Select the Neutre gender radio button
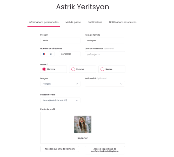Viewport: 174px width, 157px height. tap(102, 69)
